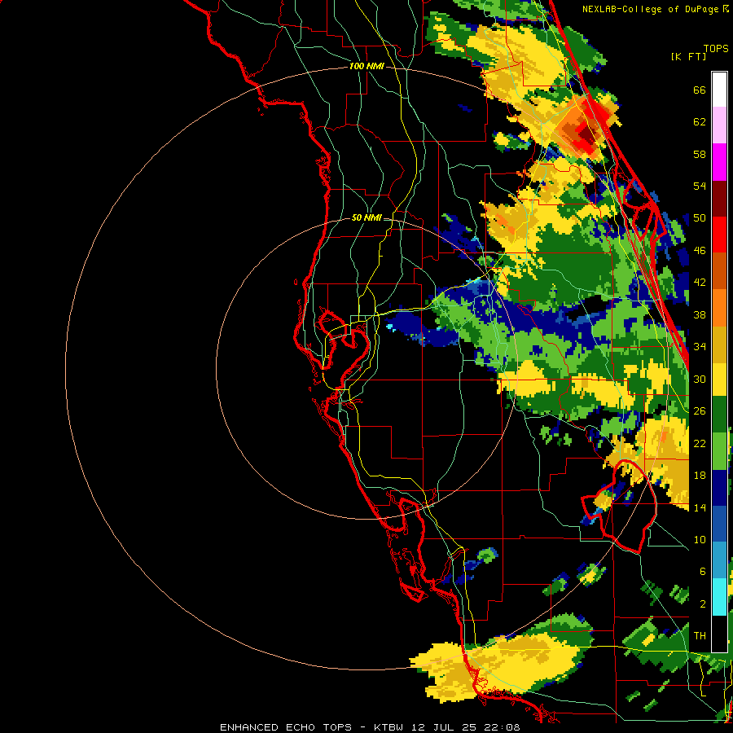Viewport: 733px width, 733px height.
Task: Pick the medium blue legend swatch
Action: point(719,524)
